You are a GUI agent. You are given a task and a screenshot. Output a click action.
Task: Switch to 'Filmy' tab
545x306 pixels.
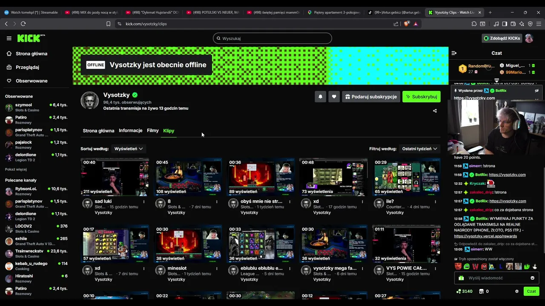[x=152, y=130]
